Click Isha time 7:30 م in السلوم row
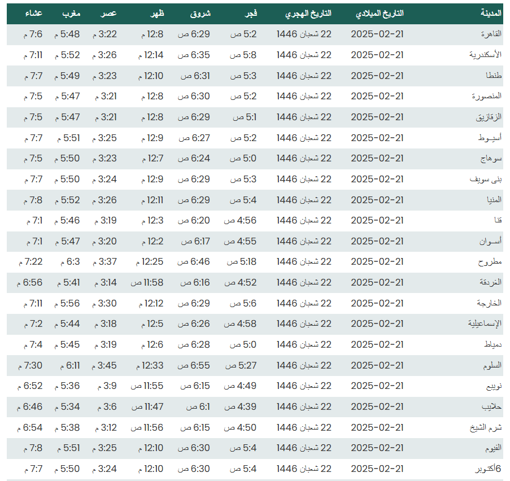510x481 pixels. point(30,365)
